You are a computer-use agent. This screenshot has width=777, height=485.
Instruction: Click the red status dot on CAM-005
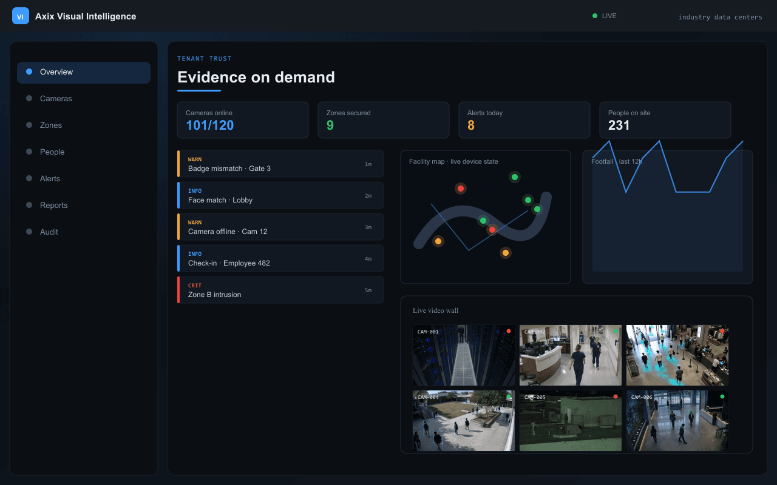pyautogui.click(x=616, y=396)
